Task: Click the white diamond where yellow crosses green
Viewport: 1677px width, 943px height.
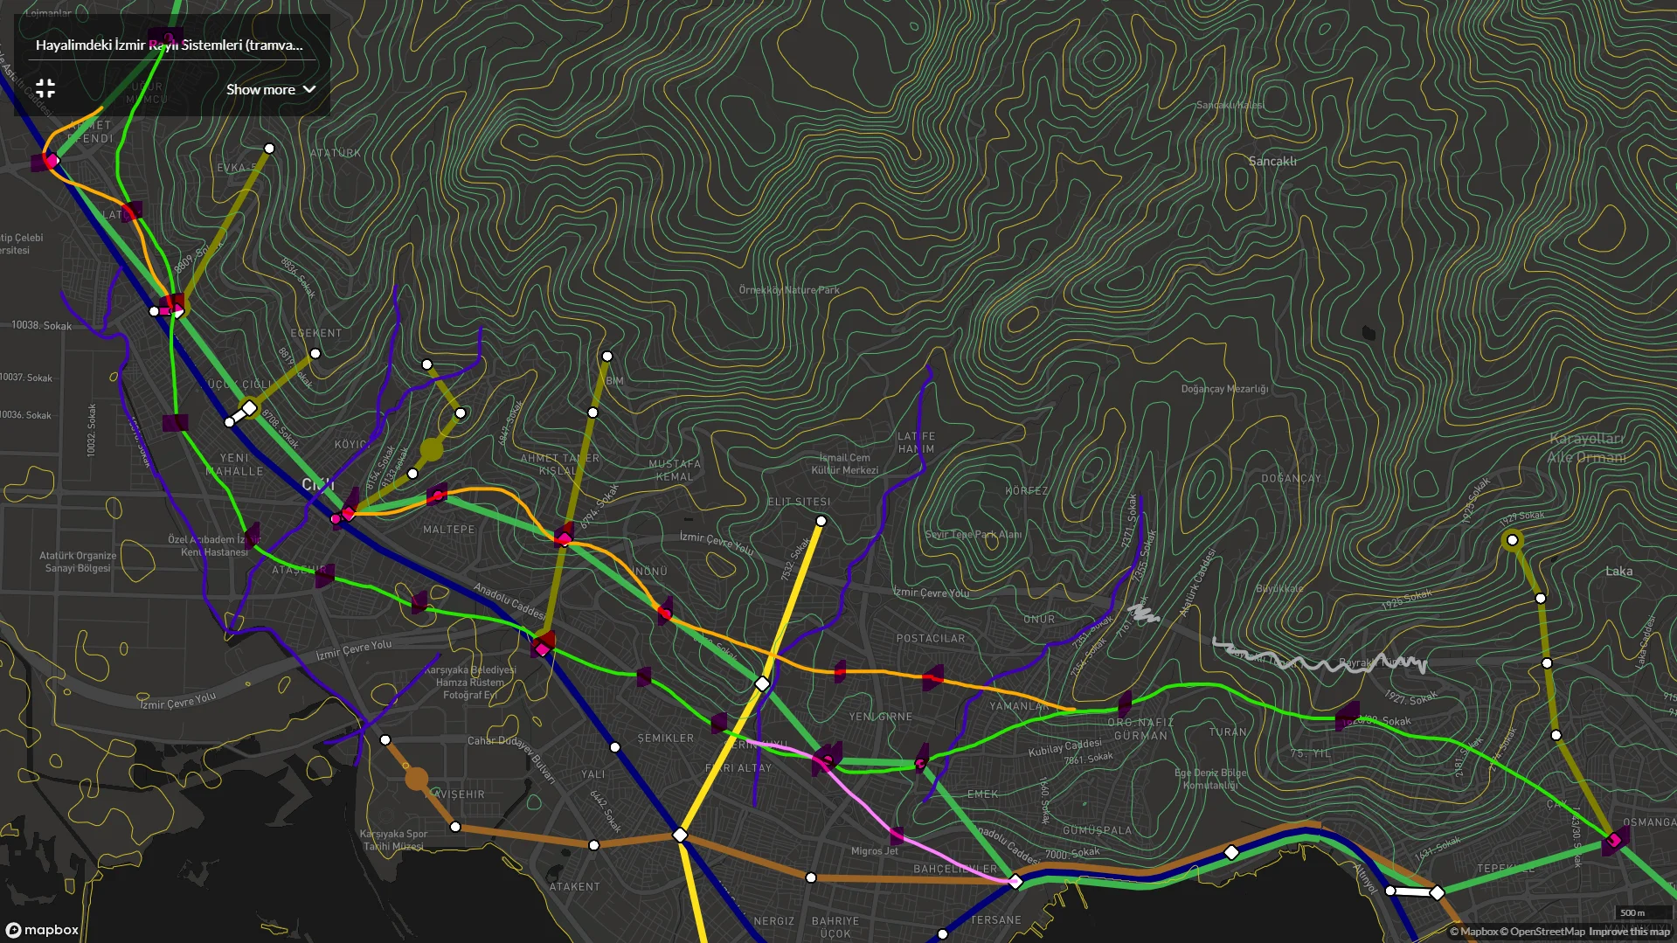Action: 762,683
